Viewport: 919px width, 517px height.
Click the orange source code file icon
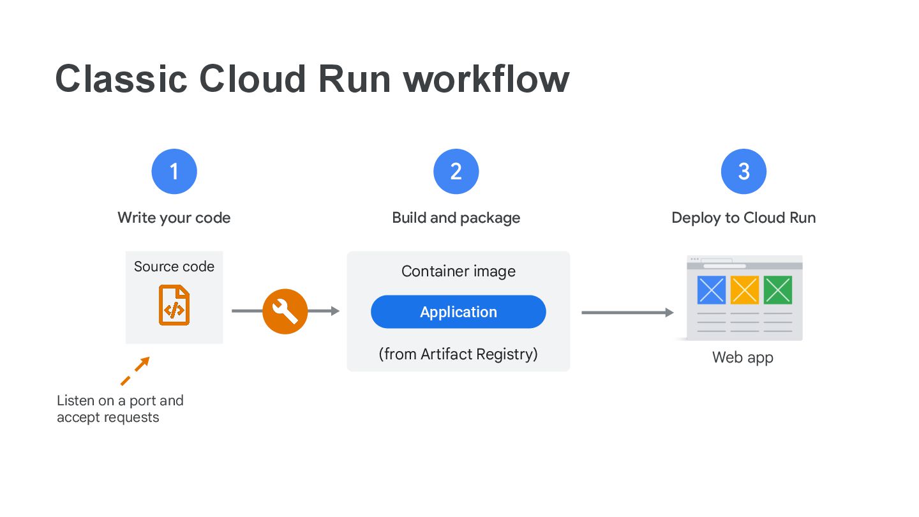(174, 305)
